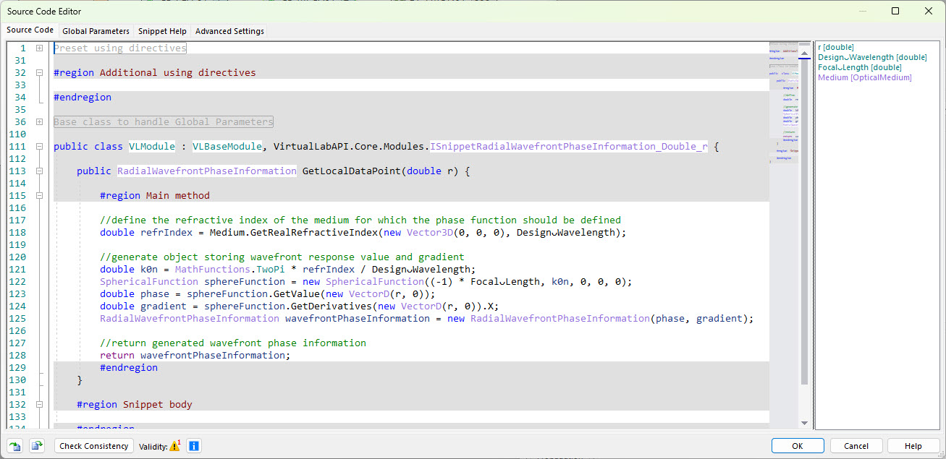Click the '//define the refractive index' comment line
The height and width of the screenshot is (459, 946).
pyautogui.click(x=360, y=220)
